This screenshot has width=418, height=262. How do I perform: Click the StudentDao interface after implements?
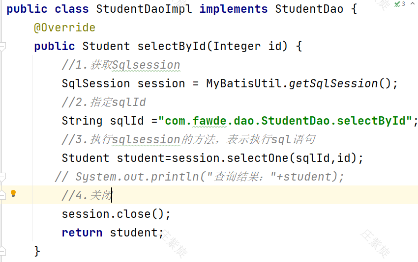coord(309,9)
